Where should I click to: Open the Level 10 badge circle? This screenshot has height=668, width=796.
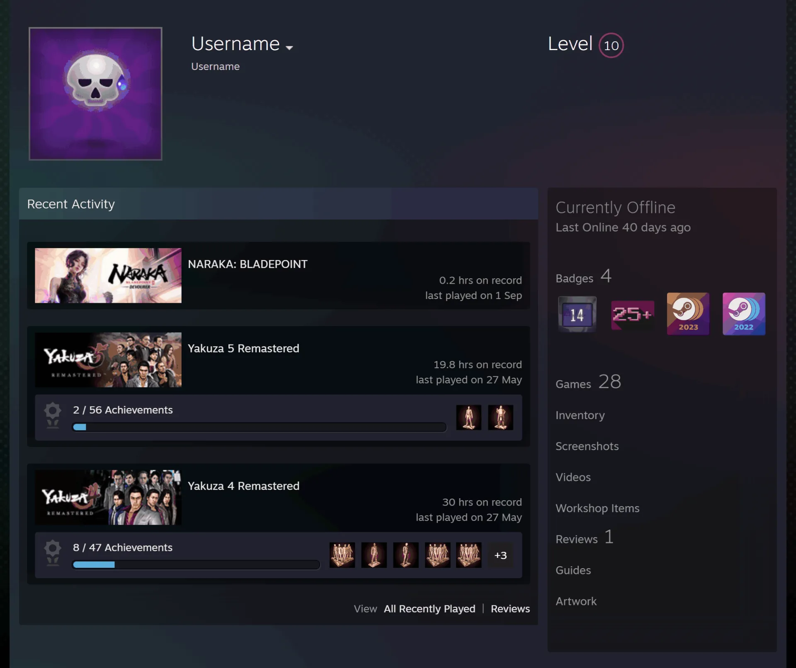click(x=611, y=45)
